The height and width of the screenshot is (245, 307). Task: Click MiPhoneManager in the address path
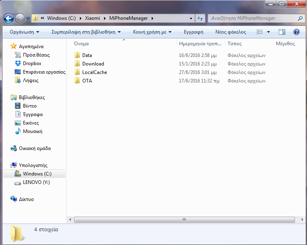click(128, 18)
